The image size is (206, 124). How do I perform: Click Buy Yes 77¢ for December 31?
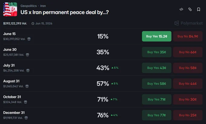pos(157,115)
